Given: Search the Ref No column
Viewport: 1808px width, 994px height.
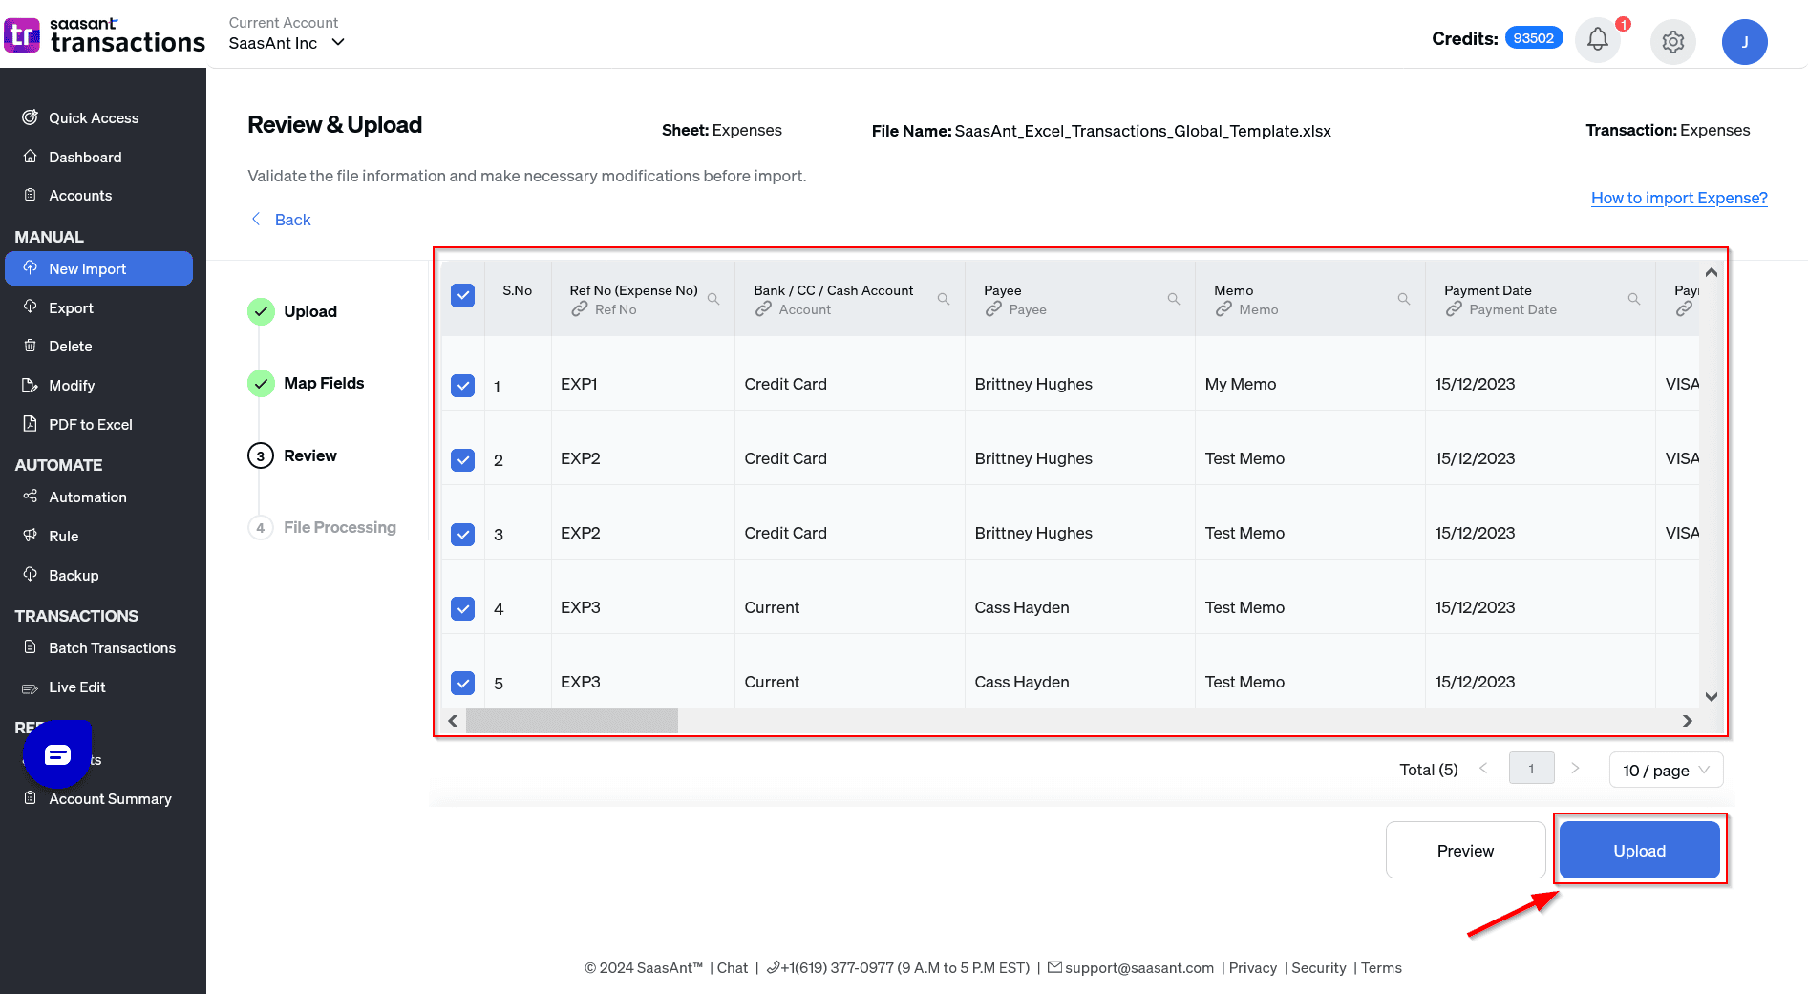Looking at the screenshot, I should pos(713,299).
